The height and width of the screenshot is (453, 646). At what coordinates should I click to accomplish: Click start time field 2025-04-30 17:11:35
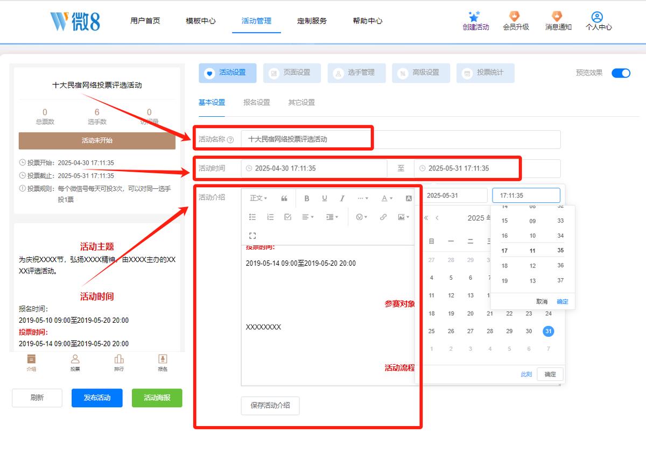pos(314,168)
